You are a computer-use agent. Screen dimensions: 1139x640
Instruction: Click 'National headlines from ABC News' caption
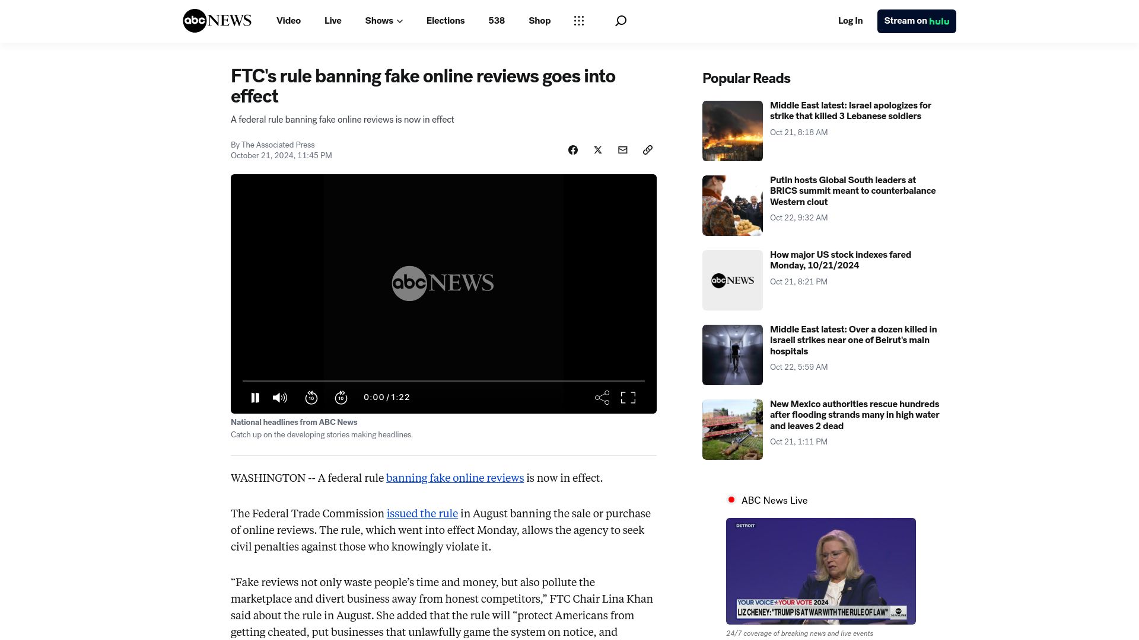[x=294, y=423]
